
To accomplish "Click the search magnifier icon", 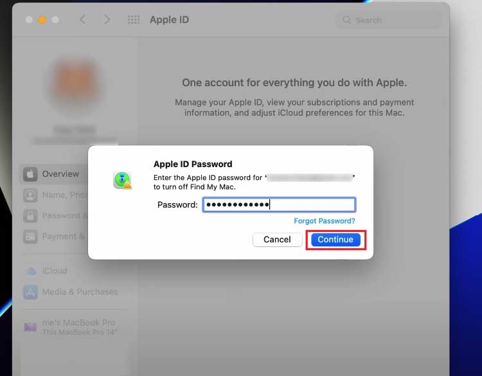I will 346,20.
